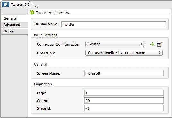Open the Operation dropdown

[124, 53]
